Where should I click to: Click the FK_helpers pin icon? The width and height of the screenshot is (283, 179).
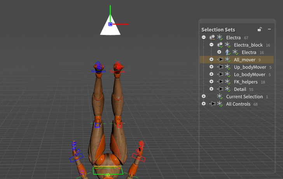tap(220, 82)
